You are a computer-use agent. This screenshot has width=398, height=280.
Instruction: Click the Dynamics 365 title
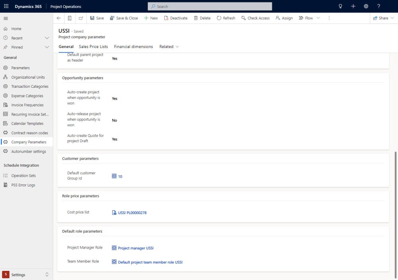point(28,7)
